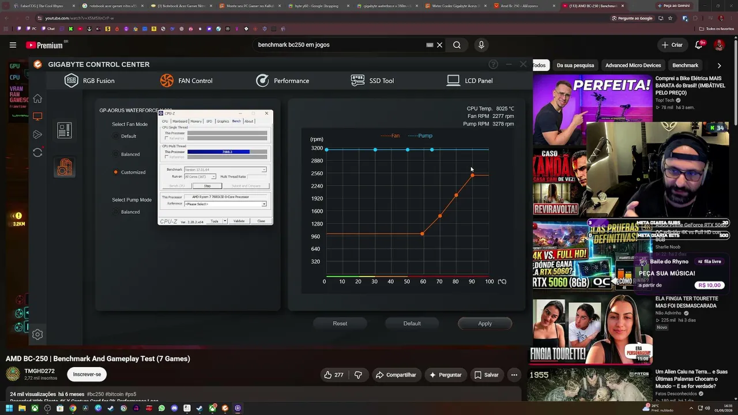738x415 pixels.
Task: Open the LCD Panel section
Action: point(469,81)
